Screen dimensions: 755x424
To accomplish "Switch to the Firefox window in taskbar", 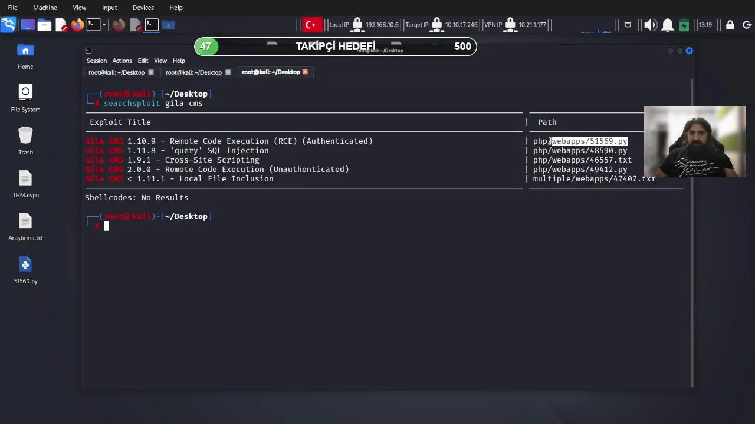I will [x=119, y=25].
